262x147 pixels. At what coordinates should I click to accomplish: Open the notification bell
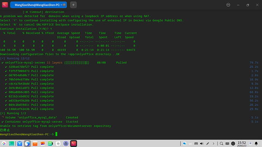pos(256,144)
